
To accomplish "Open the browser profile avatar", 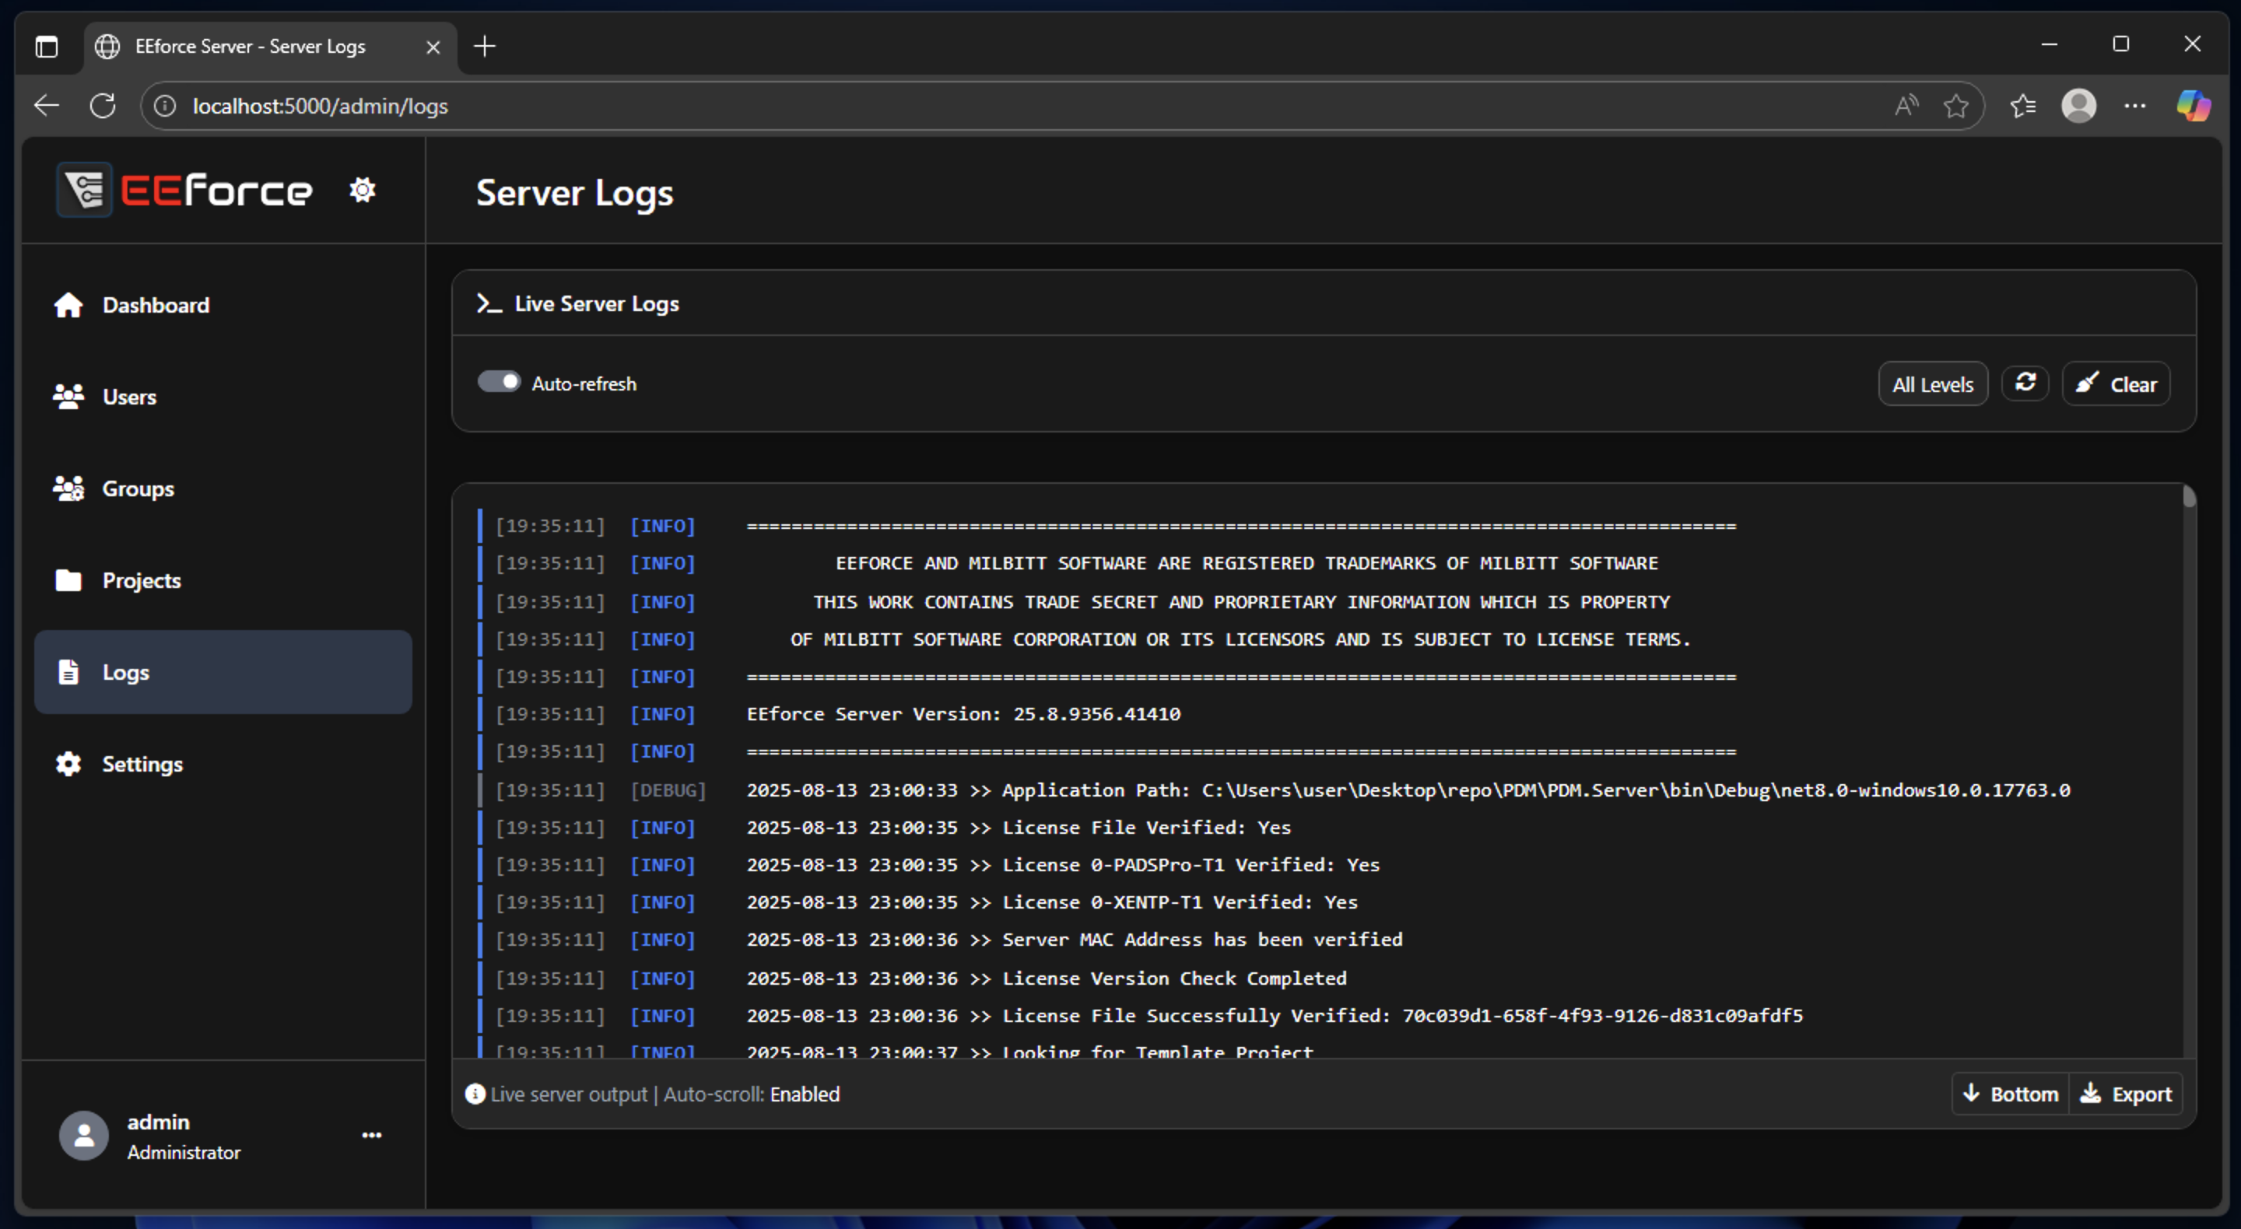I will (2078, 106).
